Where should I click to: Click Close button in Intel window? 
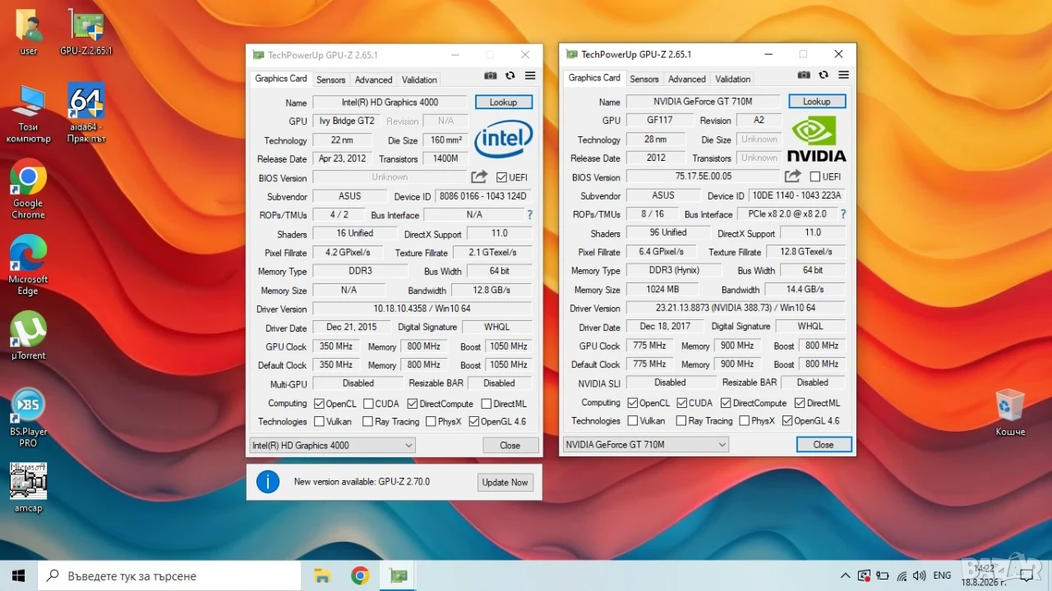[510, 446]
